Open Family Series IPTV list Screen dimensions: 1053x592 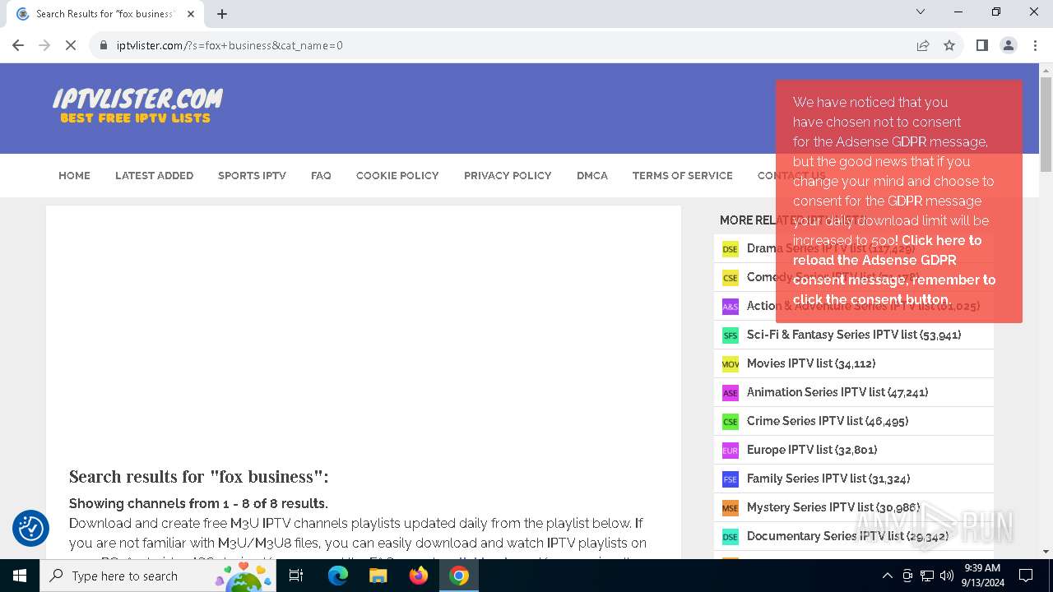pyautogui.click(x=828, y=479)
